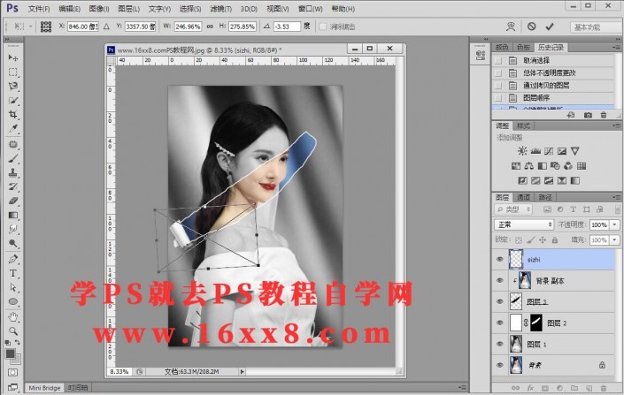Commit transform with the checkmark icon
Image resolution: width=624 pixels, height=395 pixels.
tap(550, 27)
